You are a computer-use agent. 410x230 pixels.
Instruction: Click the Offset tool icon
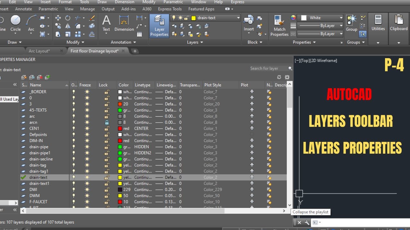(92, 34)
